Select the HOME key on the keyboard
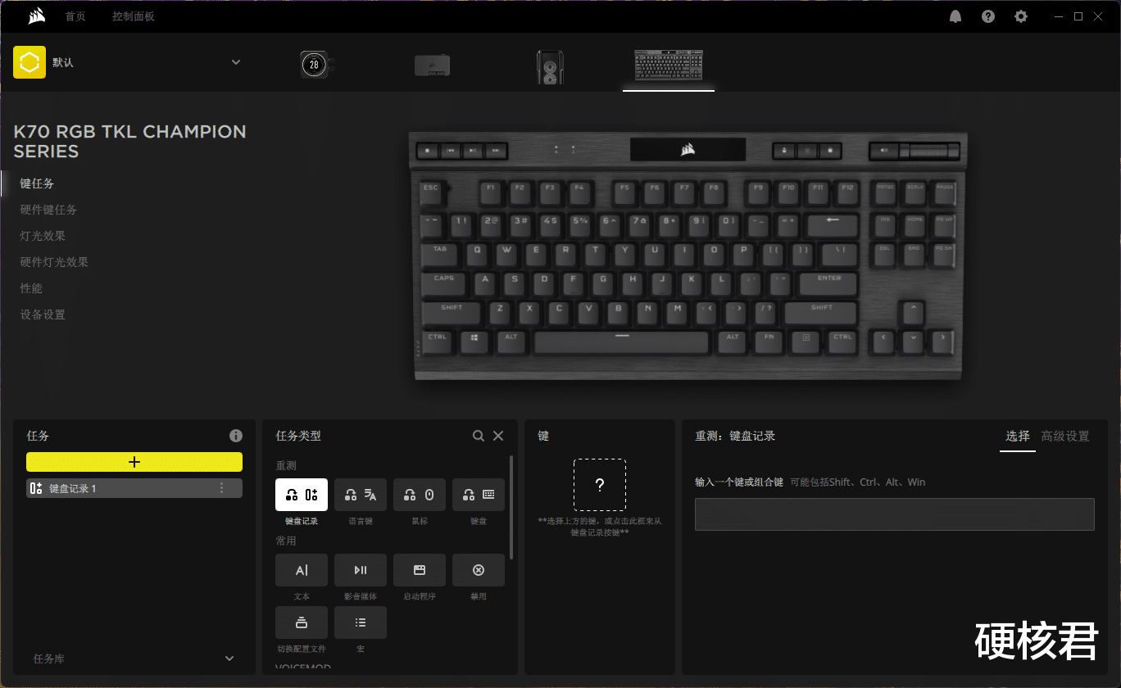 (914, 224)
